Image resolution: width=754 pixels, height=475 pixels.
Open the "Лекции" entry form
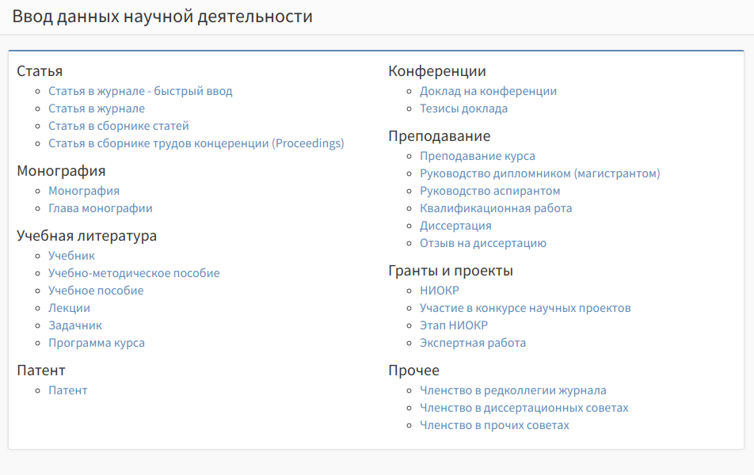click(x=70, y=307)
